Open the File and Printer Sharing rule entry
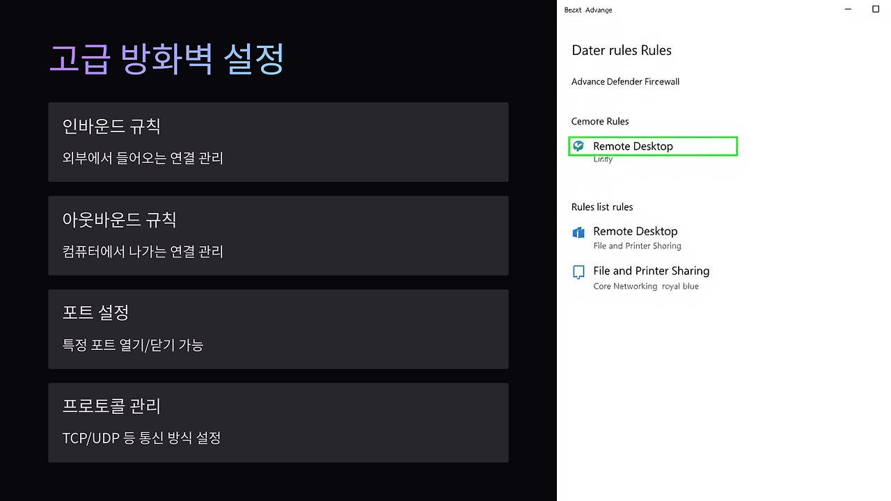Image resolution: width=891 pixels, height=501 pixels. [652, 271]
